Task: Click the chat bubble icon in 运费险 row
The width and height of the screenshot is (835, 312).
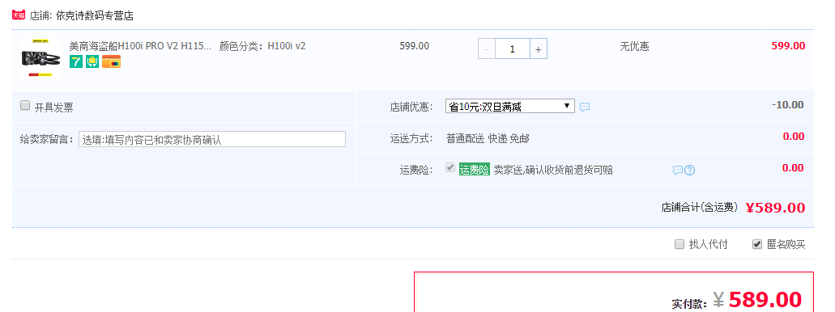Action: (677, 171)
